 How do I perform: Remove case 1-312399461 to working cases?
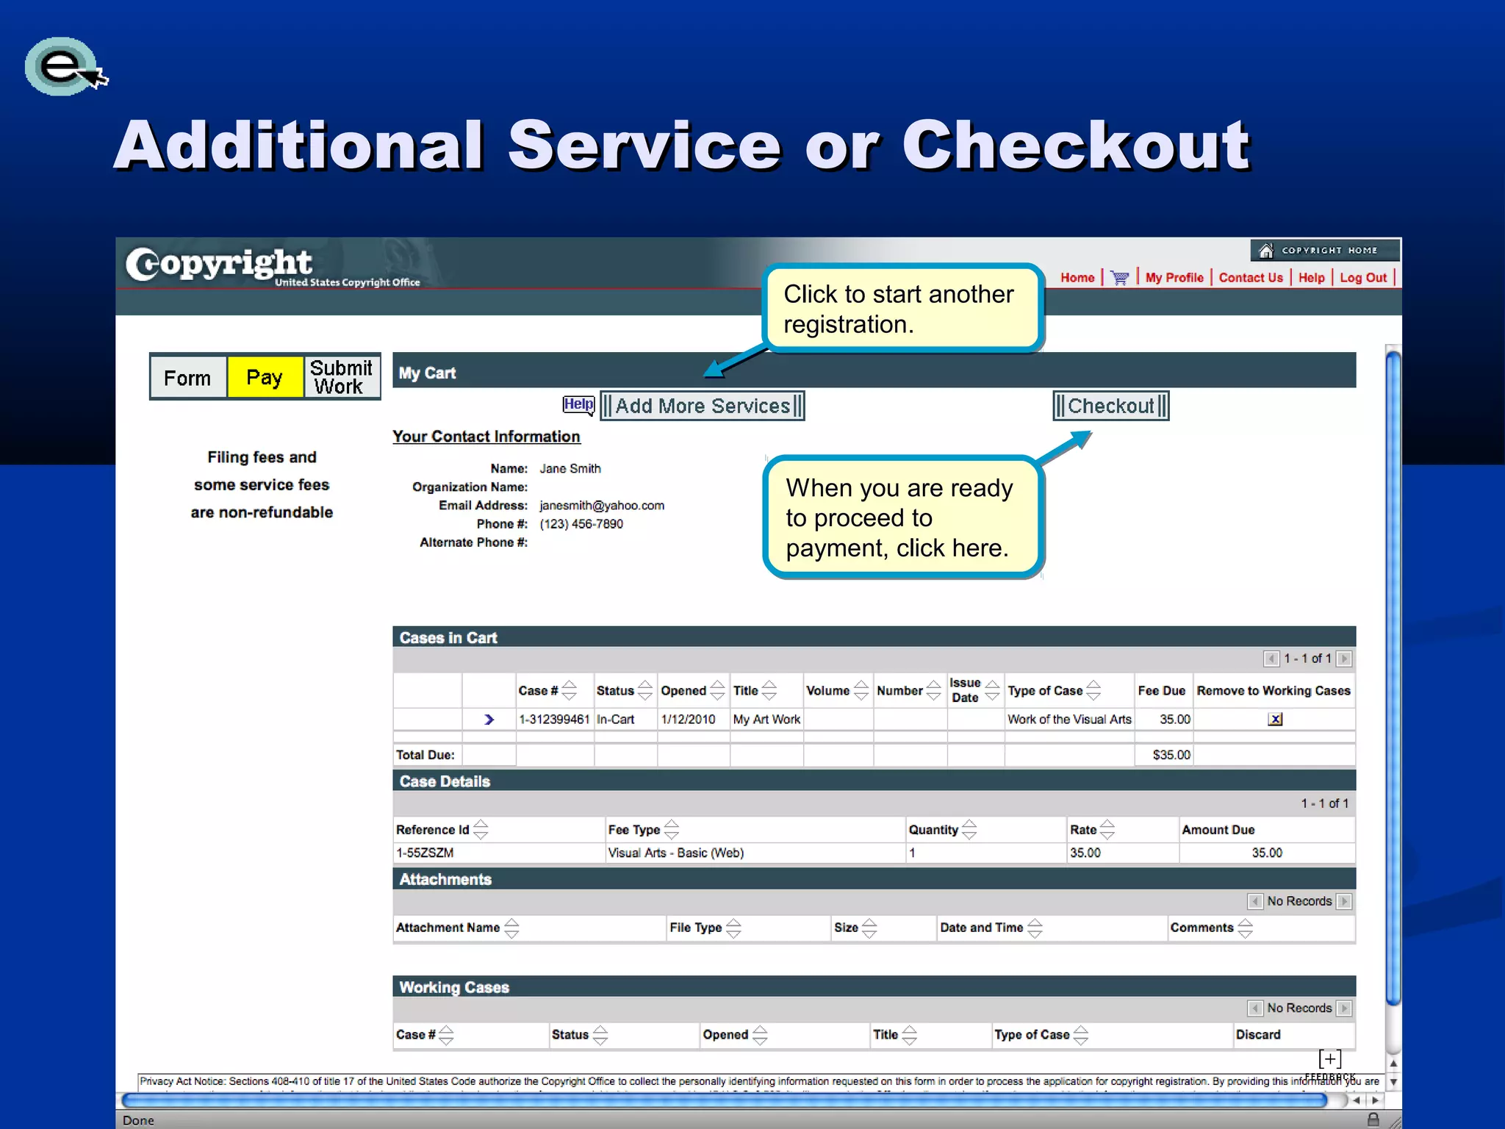click(x=1275, y=719)
